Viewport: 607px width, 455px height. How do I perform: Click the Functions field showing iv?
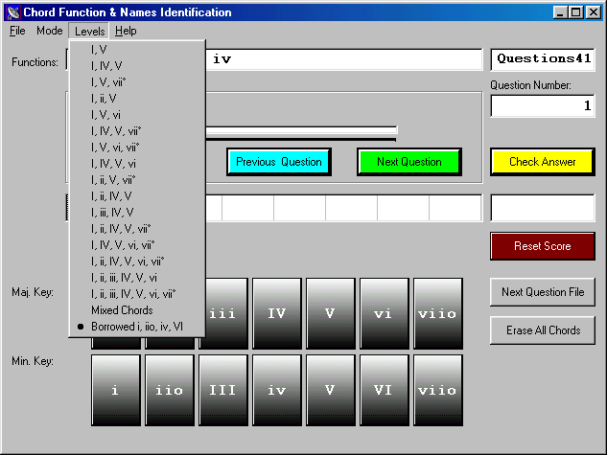click(x=343, y=59)
